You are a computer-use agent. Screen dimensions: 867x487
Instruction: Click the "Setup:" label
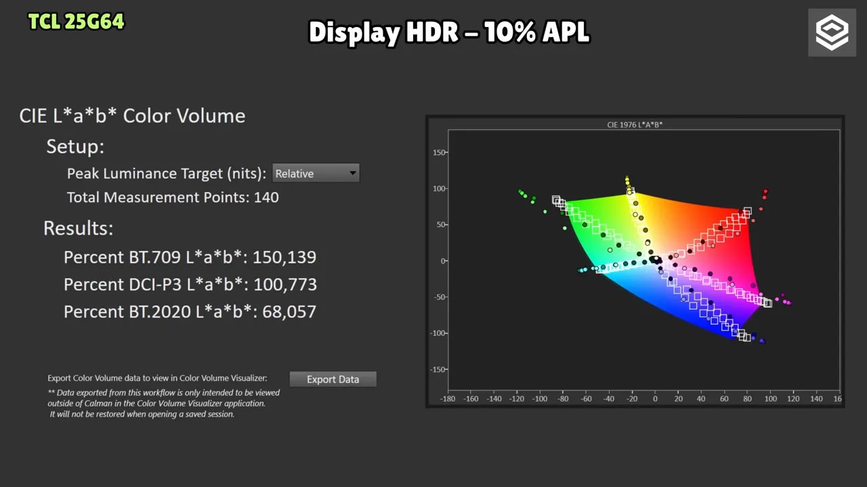[75, 147]
